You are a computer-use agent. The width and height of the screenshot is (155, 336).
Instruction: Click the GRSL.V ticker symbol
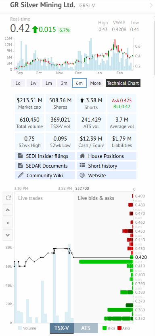(x=87, y=6)
